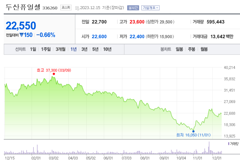
Task: Click the 봉차트 label
Action: (x=166, y=49)
